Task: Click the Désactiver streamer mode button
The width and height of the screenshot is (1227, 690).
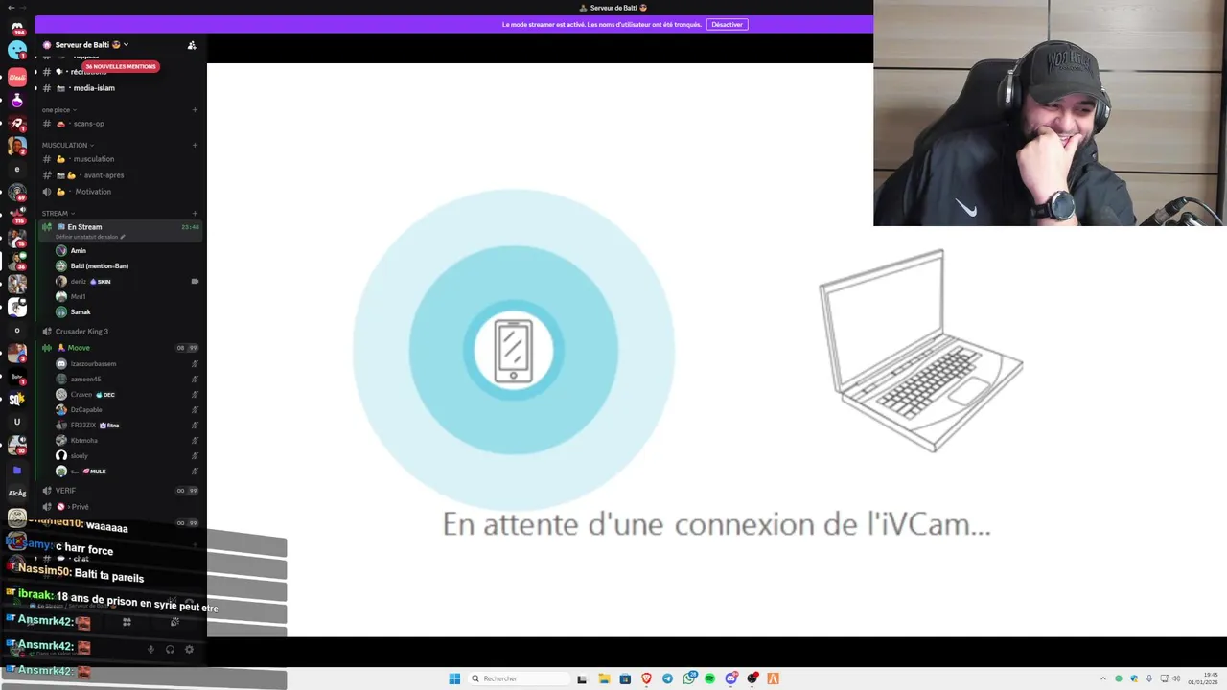Action: pyautogui.click(x=727, y=24)
